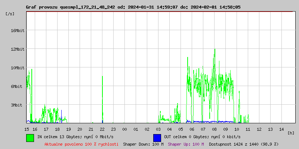Click hour 08 on the time axis
The height and width of the screenshot is (149, 299).
point(214,129)
